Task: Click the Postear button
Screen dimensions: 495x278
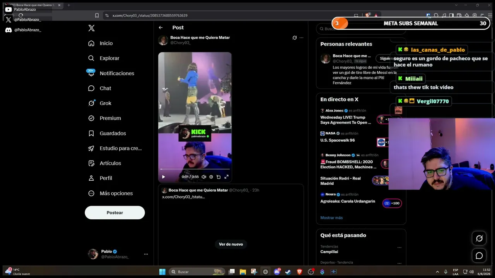Action: point(115,213)
